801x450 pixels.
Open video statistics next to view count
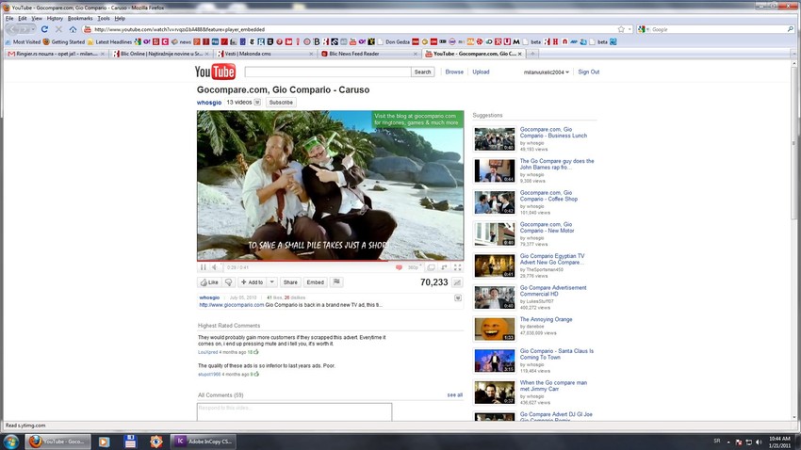[457, 282]
